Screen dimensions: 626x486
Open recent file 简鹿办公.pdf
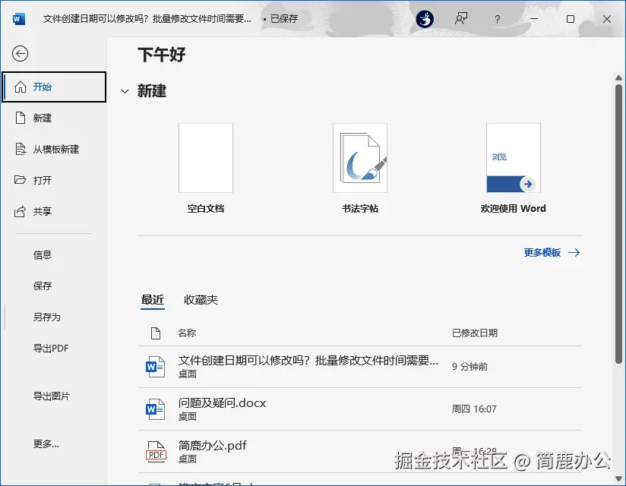(x=359, y=452)
